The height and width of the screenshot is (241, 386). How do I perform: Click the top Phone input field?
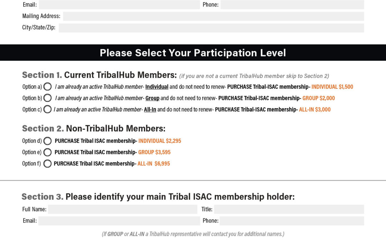[x=292, y=5]
